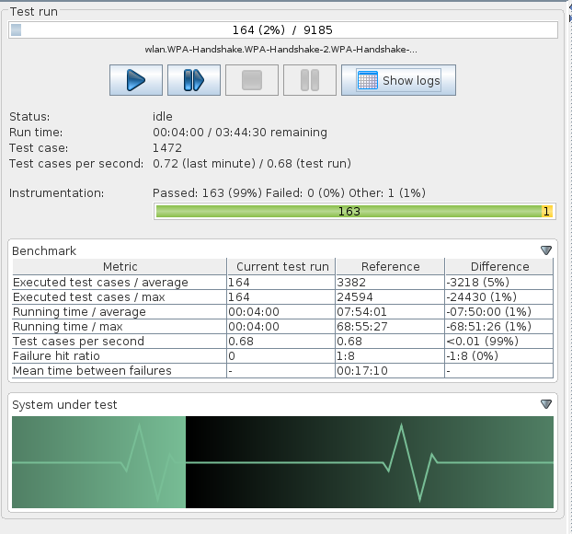Viewport: 572px width, 534px height.
Task: Click the heartbeat monitor display
Action: tap(282, 462)
